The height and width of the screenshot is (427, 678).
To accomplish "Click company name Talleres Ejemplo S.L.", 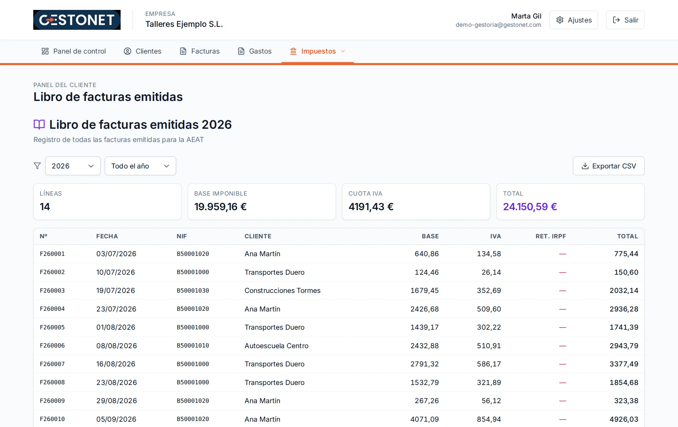I will pos(184,24).
